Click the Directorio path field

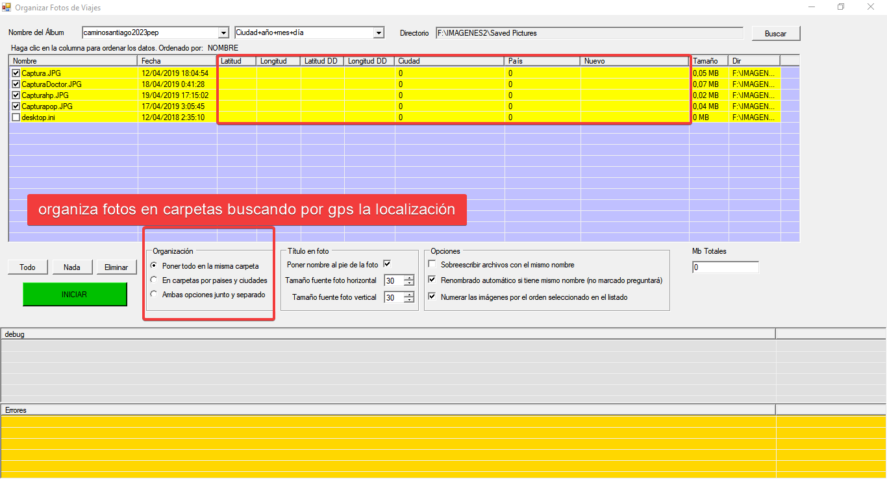(588, 33)
